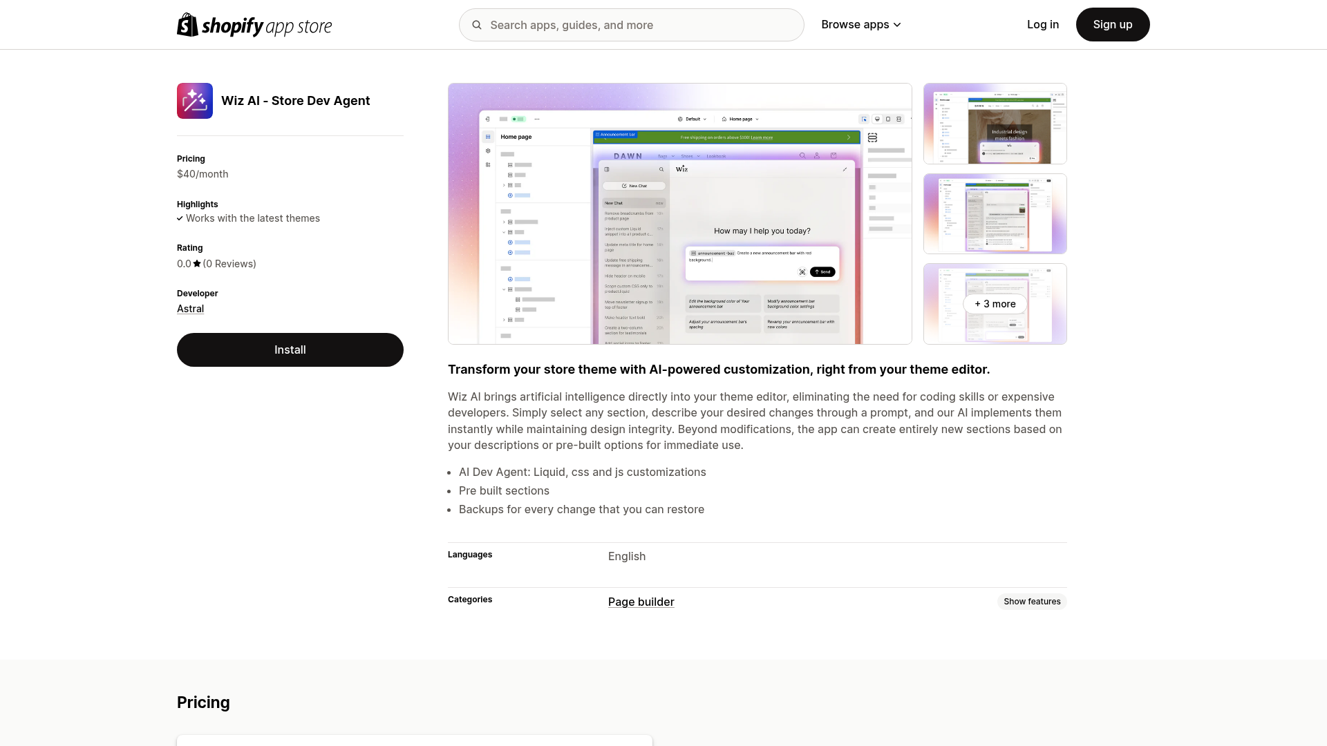Expand Show features for categories
Screen dimensions: 1327x746
[x=1032, y=602]
